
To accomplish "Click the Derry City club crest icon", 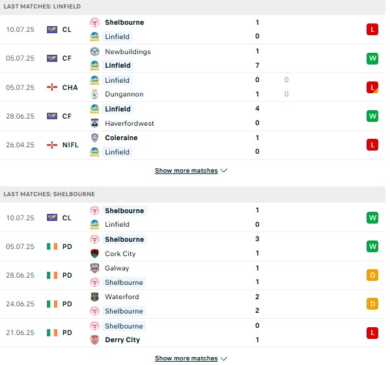I will click(94, 340).
